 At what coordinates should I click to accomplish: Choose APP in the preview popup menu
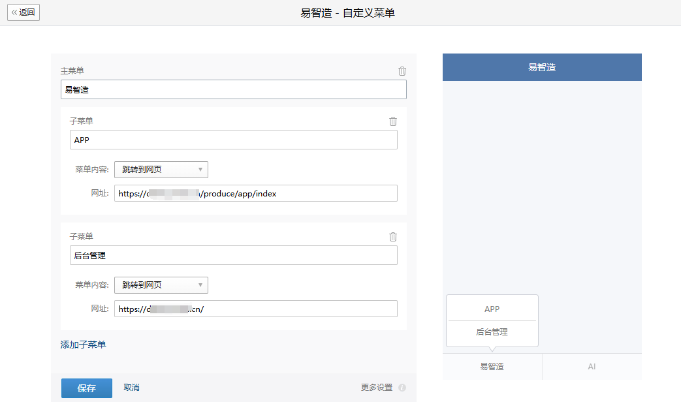point(492,309)
